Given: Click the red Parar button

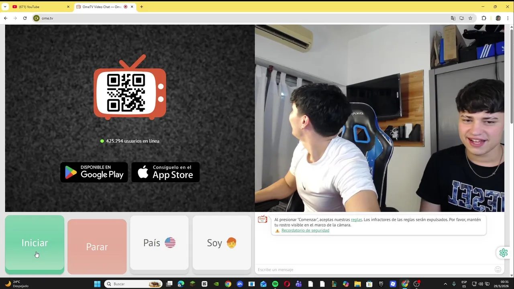Looking at the screenshot, I should (97, 246).
